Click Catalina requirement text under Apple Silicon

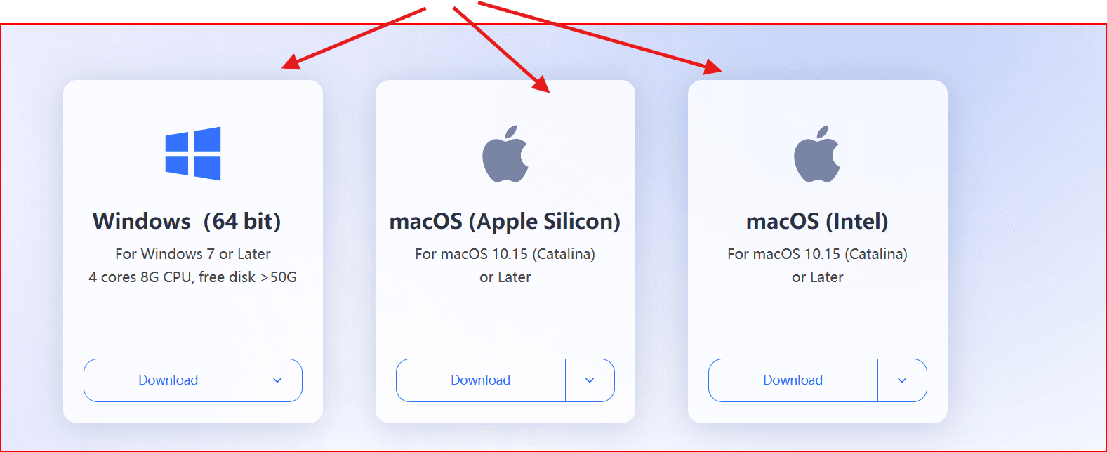(x=505, y=254)
